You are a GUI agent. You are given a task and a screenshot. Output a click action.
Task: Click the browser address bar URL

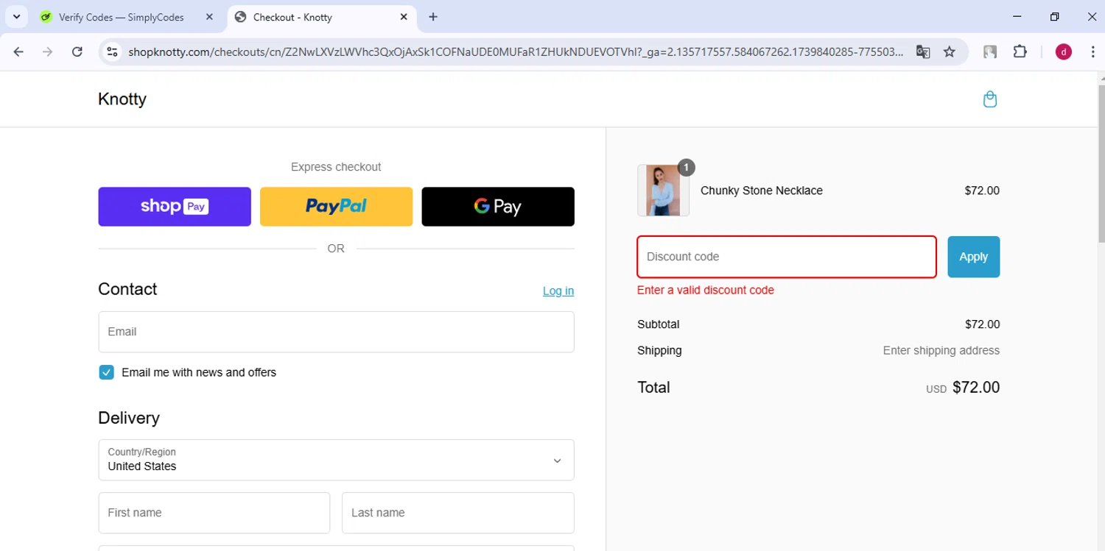(x=516, y=51)
